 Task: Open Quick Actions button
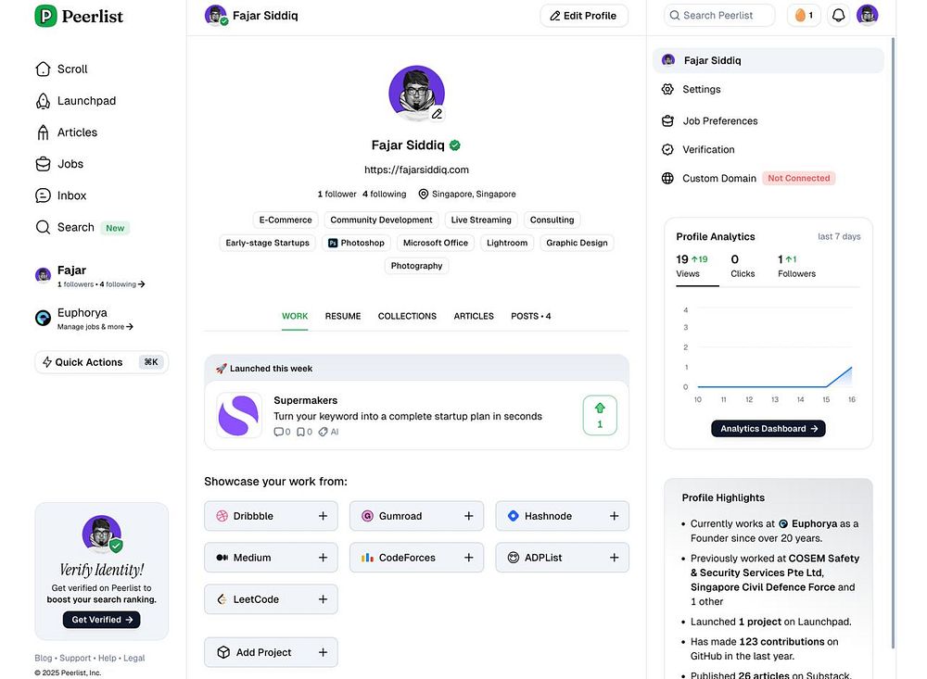coord(102,362)
